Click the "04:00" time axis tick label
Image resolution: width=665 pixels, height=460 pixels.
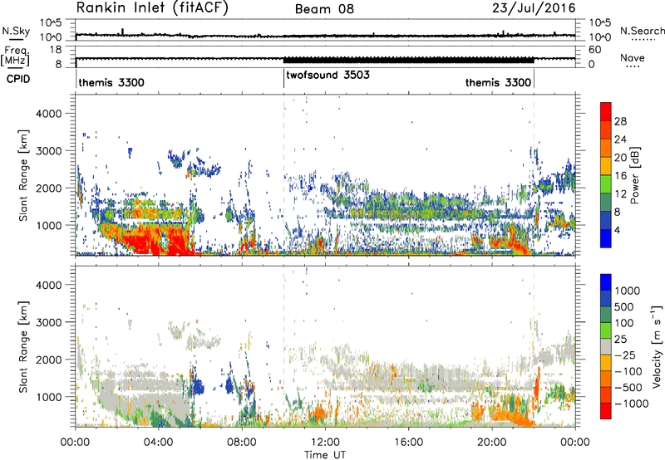[x=158, y=443]
